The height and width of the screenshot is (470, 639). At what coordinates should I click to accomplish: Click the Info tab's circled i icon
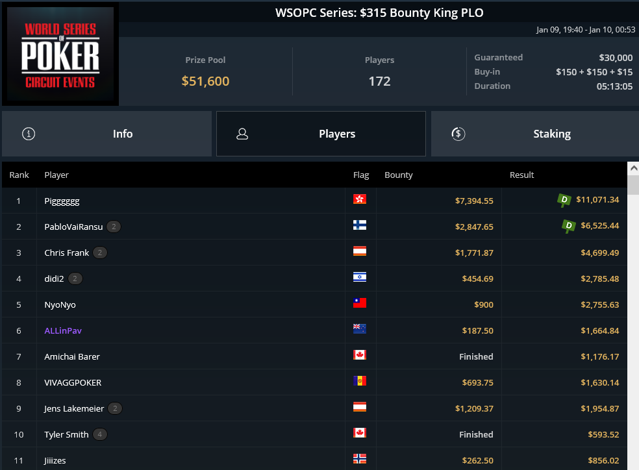click(29, 134)
